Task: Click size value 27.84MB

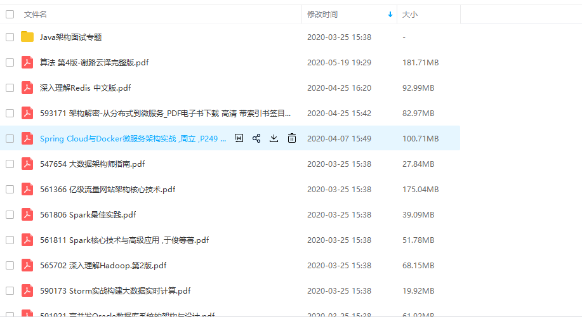Action: coord(418,164)
